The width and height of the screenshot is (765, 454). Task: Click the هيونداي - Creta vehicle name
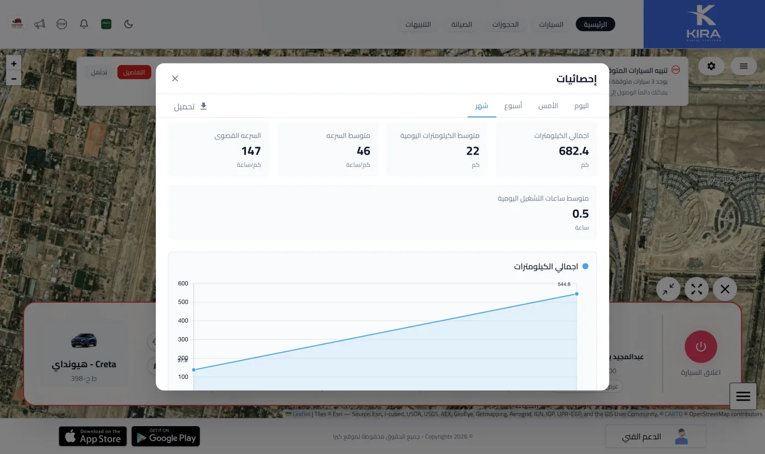click(x=84, y=364)
